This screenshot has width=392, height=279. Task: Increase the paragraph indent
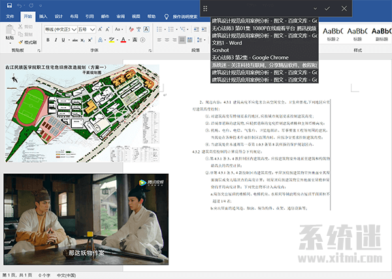(x=204, y=29)
